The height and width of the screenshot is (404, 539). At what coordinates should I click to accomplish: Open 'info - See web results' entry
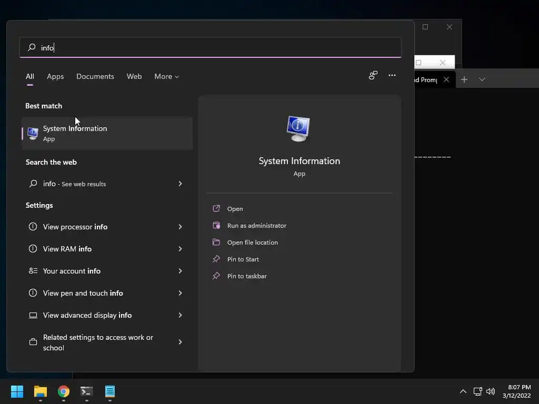pyautogui.click(x=107, y=184)
